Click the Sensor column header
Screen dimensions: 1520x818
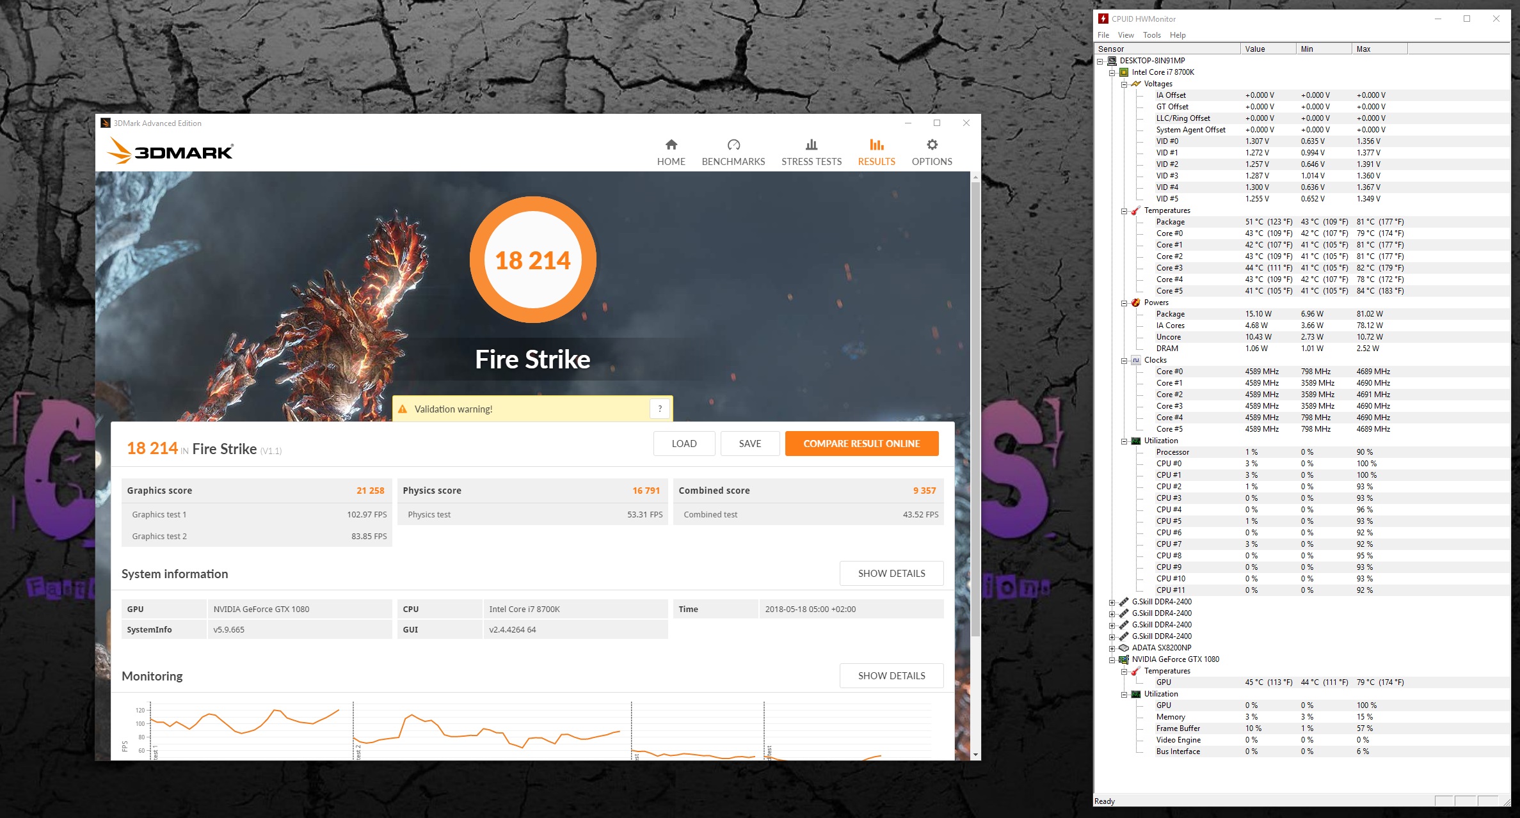[1167, 49]
